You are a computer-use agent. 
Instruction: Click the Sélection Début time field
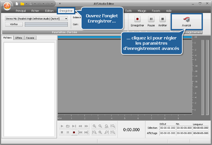168,128
